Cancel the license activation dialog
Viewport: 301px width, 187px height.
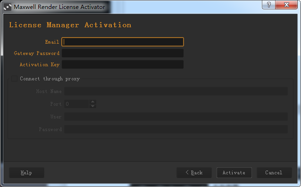pos(274,172)
